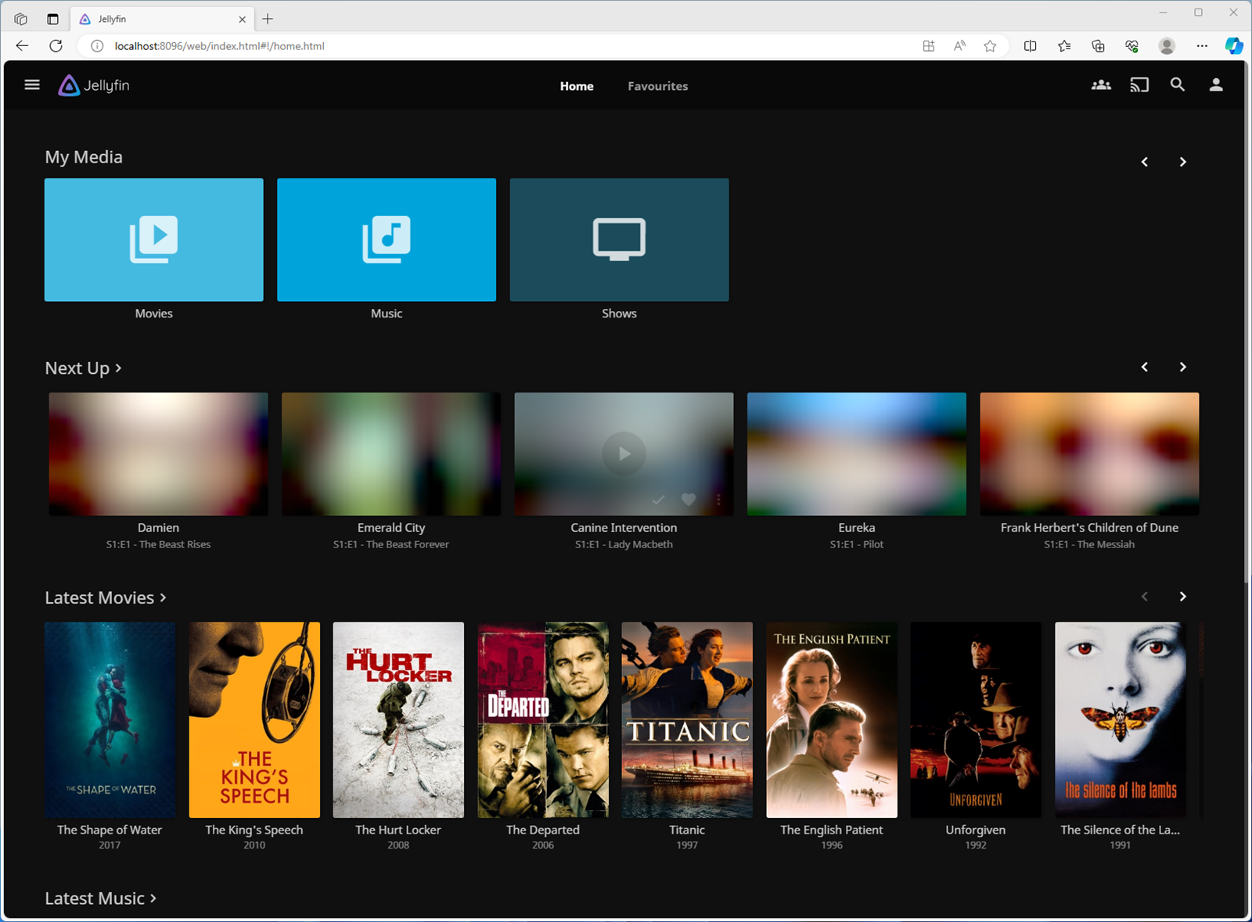1252x922 pixels.
Task: Click the Cast to device icon
Action: point(1139,85)
